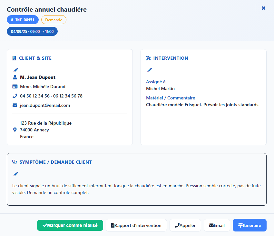This screenshot has height=236, width=274.
Task: Open the Rapport d'intervention
Action: 136,225
